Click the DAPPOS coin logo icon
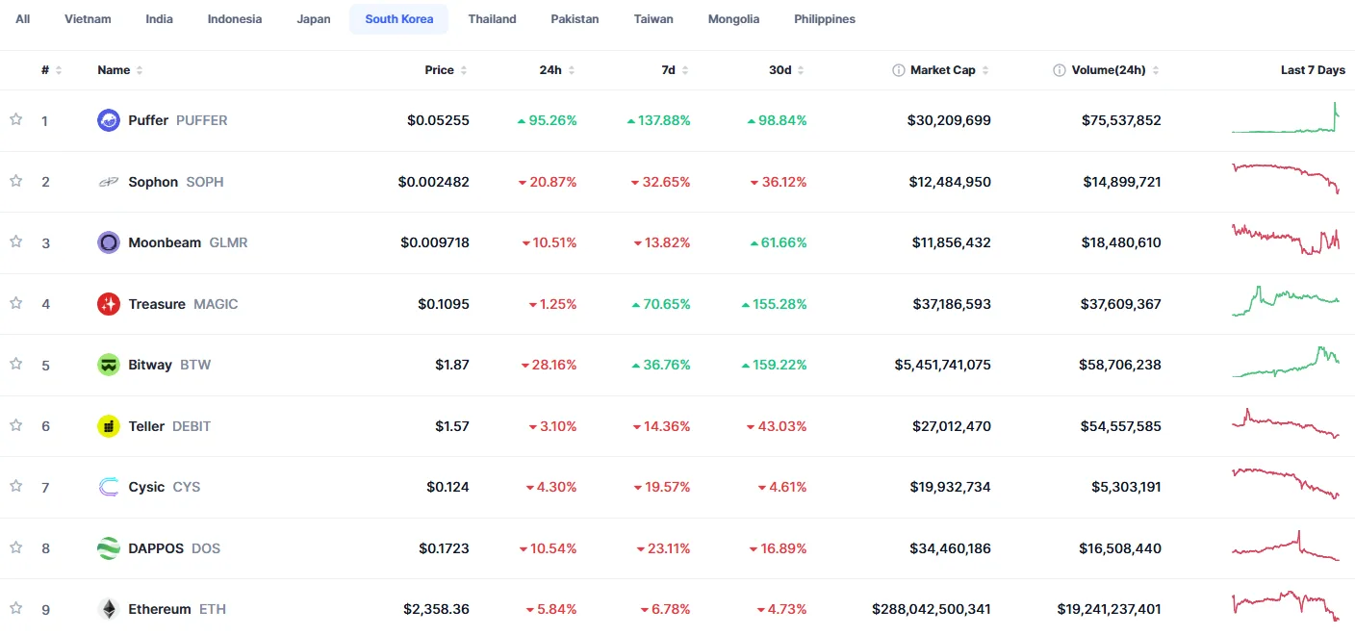The width and height of the screenshot is (1355, 635). pos(109,548)
